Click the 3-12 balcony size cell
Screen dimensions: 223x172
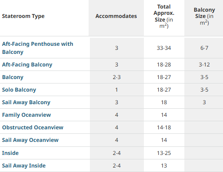click(204, 65)
